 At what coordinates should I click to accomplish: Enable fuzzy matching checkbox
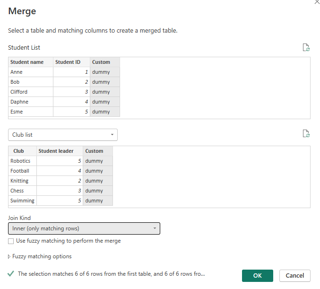(x=11, y=241)
